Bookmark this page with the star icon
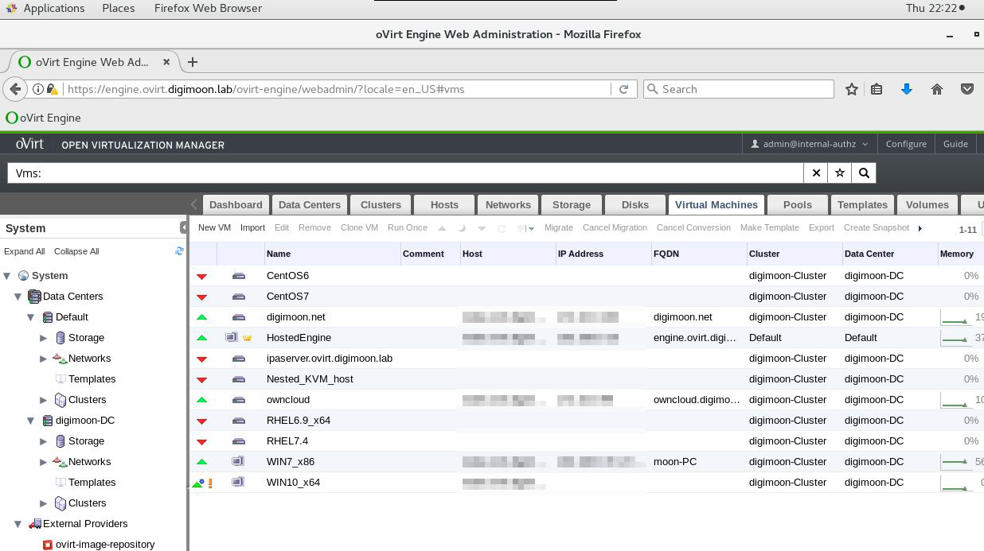 point(851,89)
